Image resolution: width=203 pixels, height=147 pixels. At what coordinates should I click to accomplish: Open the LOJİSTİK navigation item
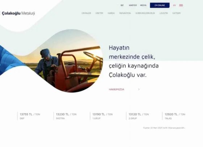click(163, 13)
